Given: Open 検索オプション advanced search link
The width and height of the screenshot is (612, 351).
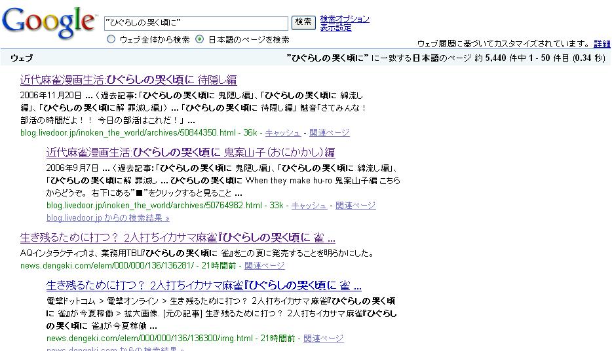Looking at the screenshot, I should tap(345, 19).
